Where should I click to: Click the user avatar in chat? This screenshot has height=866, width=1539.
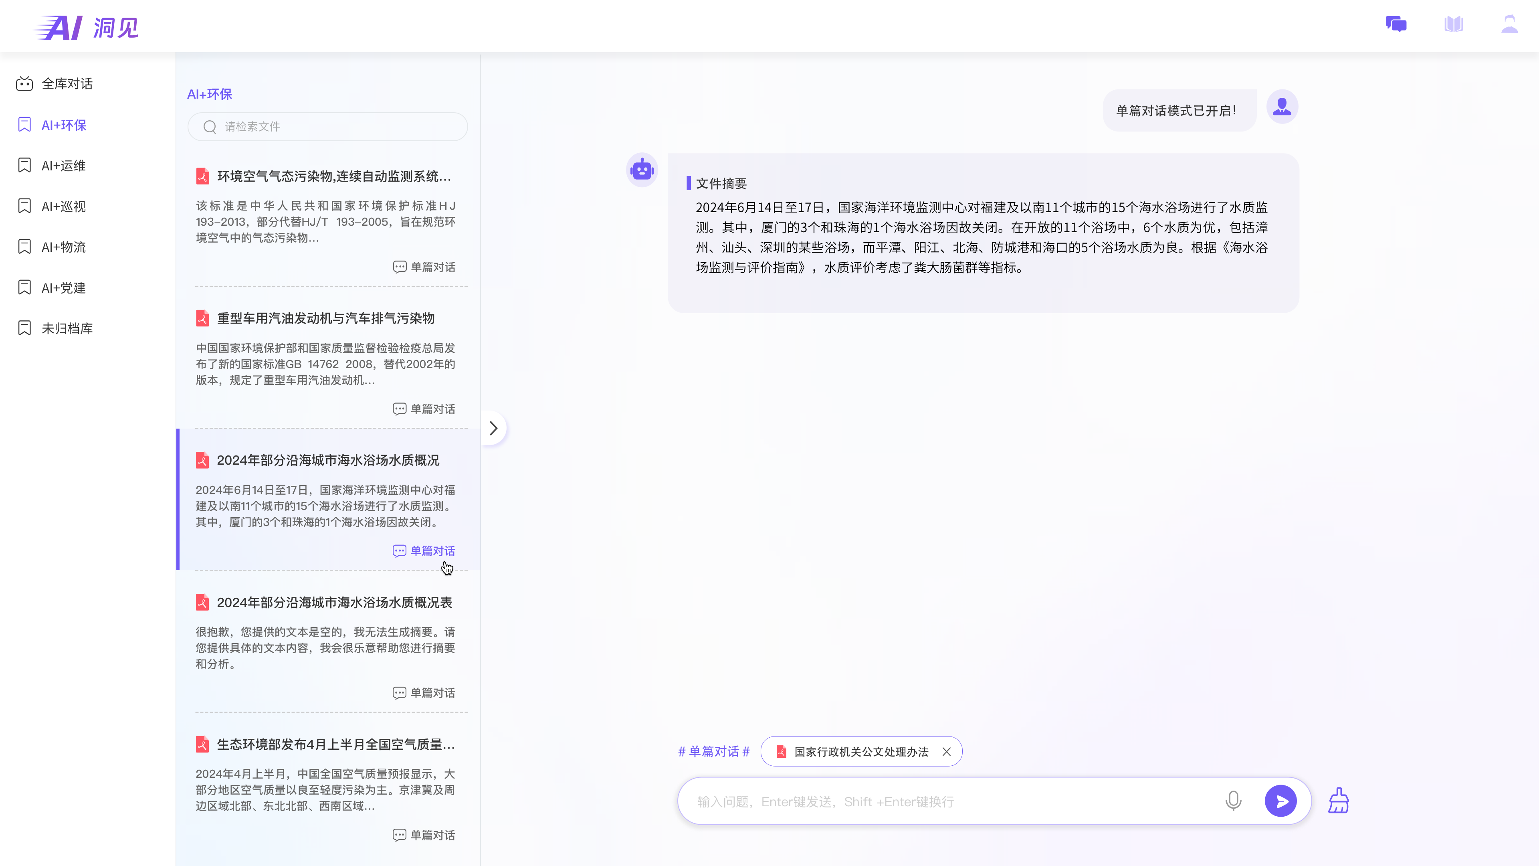pos(1282,107)
